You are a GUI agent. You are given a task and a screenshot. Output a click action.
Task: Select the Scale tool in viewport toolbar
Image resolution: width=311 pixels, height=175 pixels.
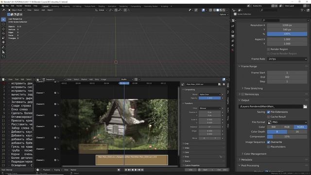(3, 38)
